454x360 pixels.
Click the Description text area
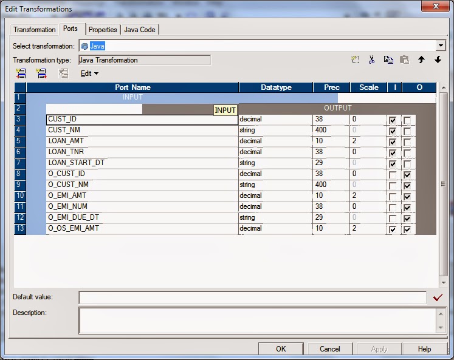coord(258,321)
